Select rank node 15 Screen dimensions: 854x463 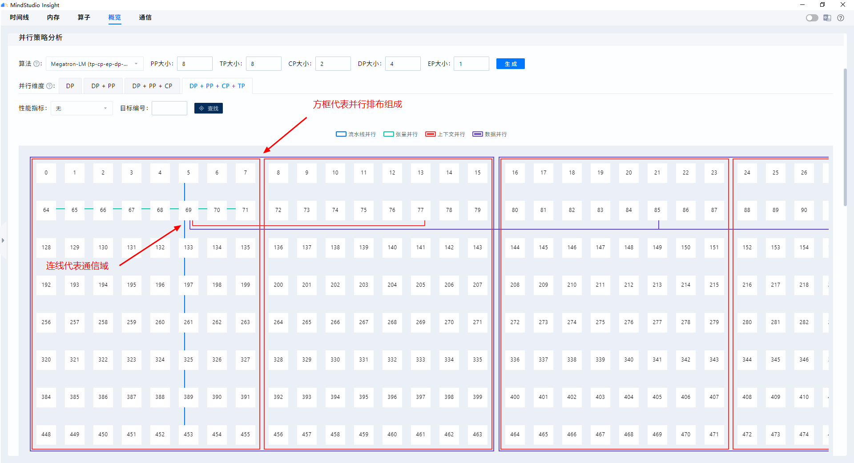(x=478, y=173)
